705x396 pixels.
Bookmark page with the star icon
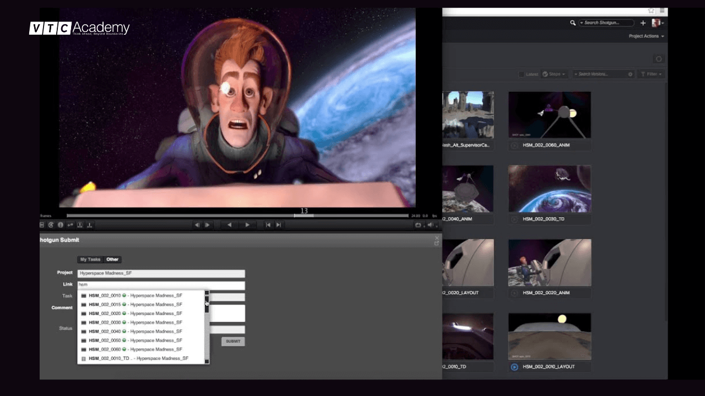651,10
